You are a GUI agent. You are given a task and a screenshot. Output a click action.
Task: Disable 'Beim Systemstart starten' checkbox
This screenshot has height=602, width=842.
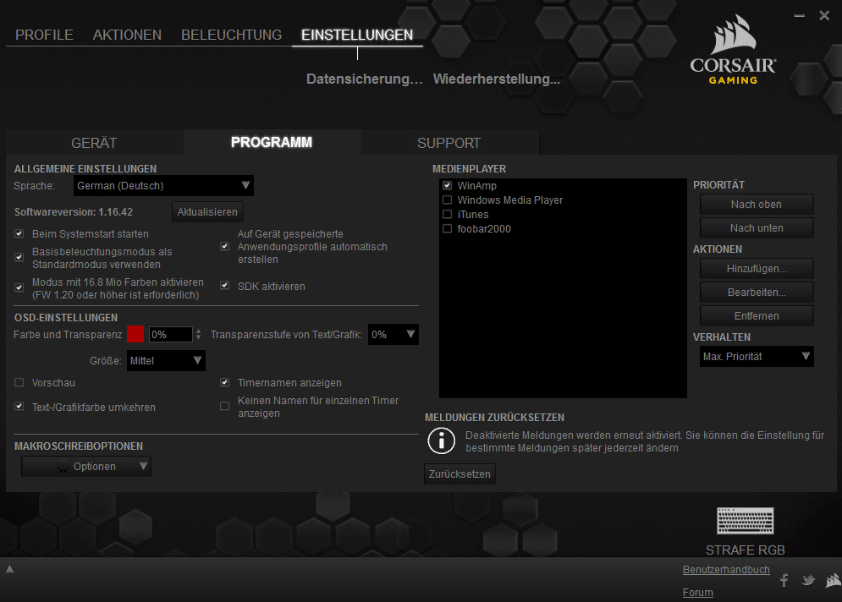[19, 234]
